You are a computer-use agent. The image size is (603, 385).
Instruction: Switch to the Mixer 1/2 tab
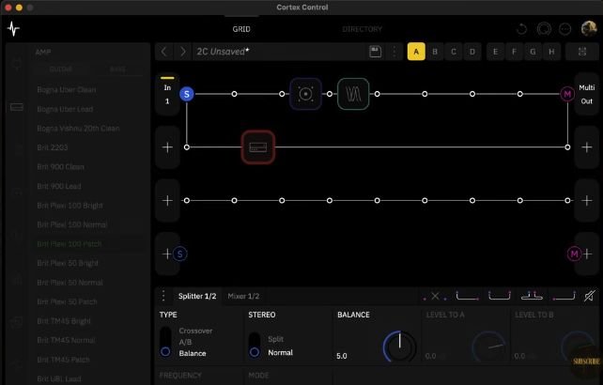pyautogui.click(x=243, y=296)
